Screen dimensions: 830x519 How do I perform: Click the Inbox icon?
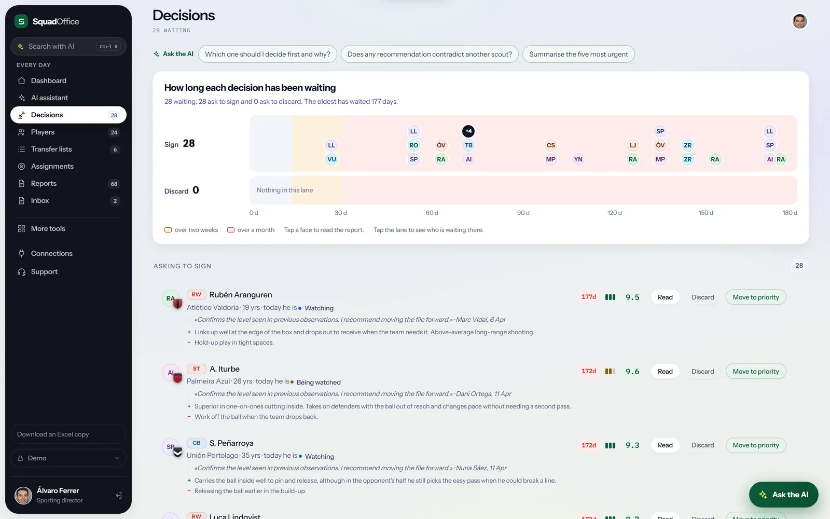coord(21,200)
